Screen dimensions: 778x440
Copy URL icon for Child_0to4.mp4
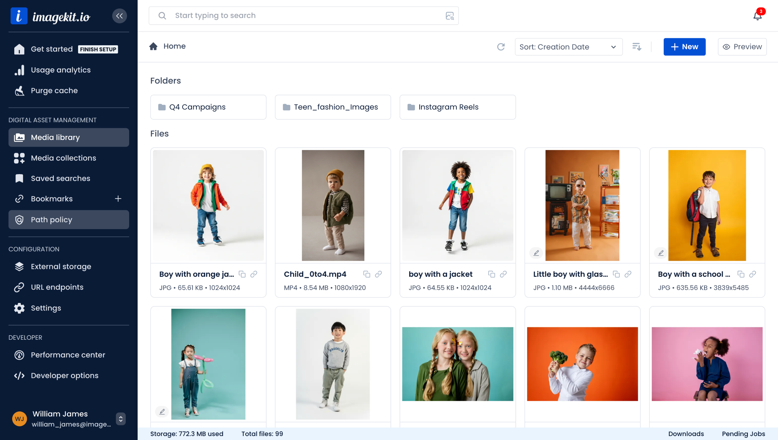coord(367,274)
